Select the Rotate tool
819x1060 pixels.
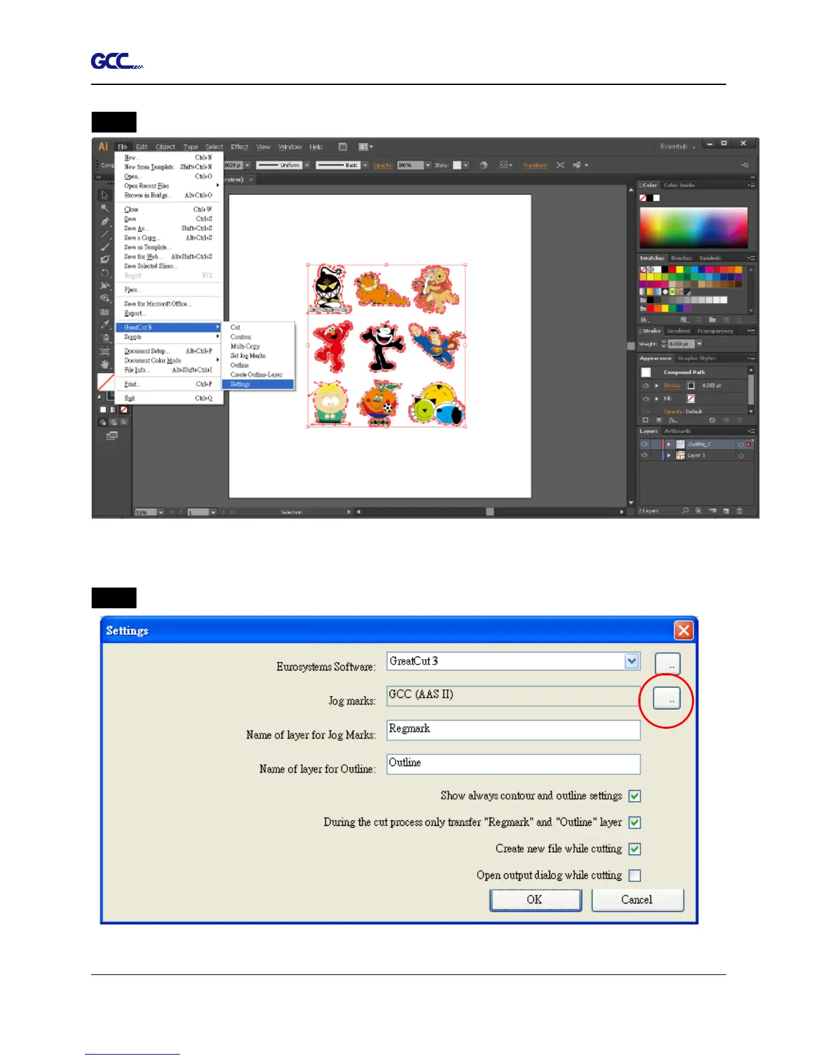point(104,273)
